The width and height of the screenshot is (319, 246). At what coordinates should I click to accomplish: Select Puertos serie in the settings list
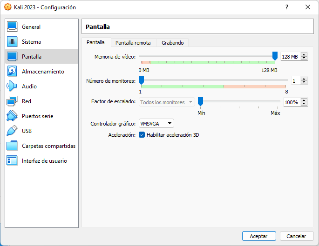tap(42, 116)
